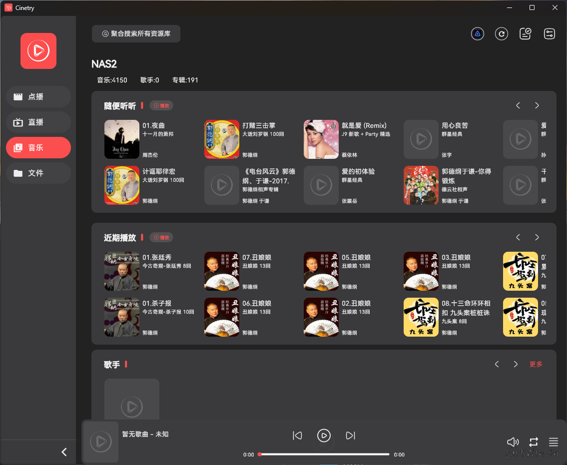Open the settings sliders icon at top right
Image resolution: width=567 pixels, height=465 pixels.
[550, 34]
